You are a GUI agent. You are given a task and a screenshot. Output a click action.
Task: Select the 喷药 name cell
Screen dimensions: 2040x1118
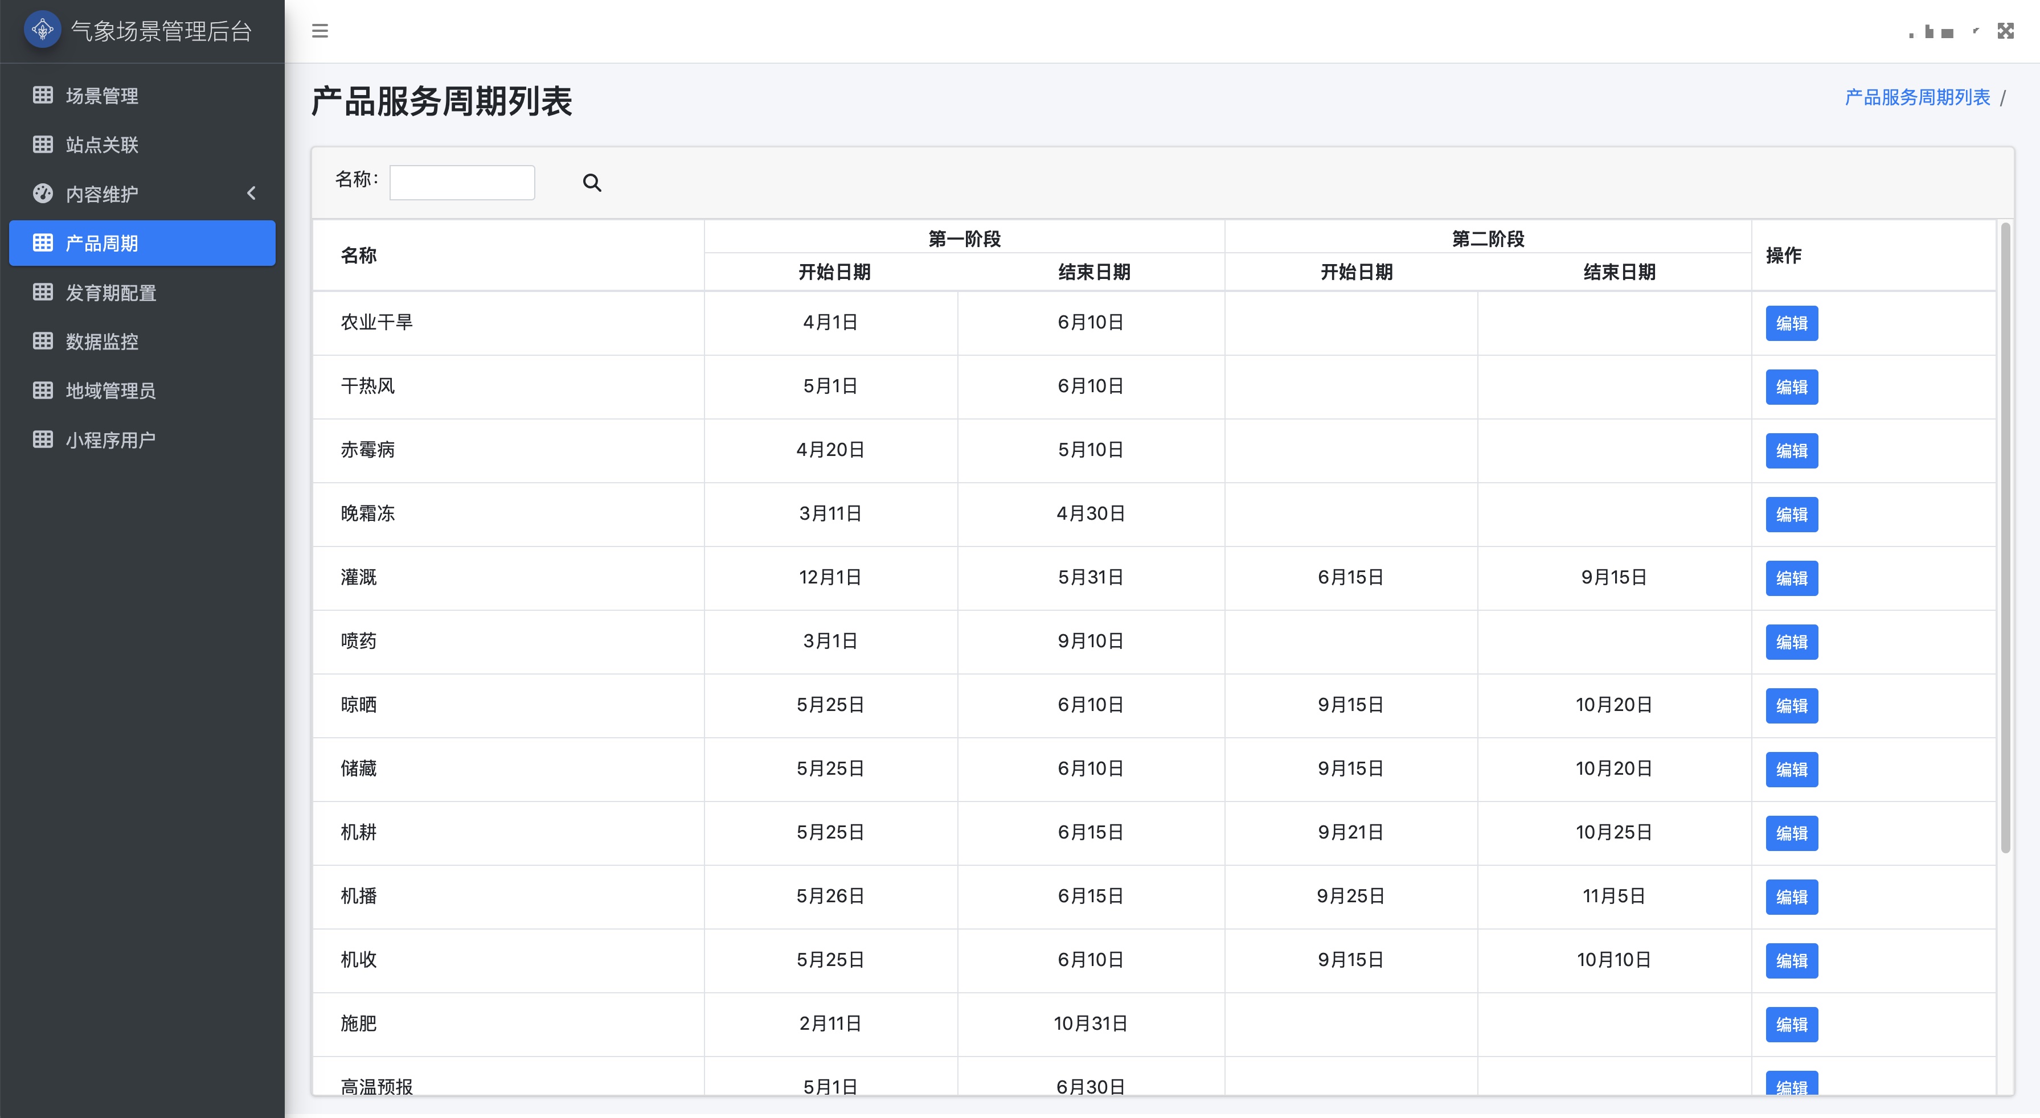(x=509, y=642)
